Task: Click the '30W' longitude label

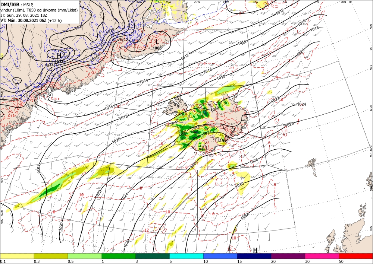Action: tap(139, 1)
